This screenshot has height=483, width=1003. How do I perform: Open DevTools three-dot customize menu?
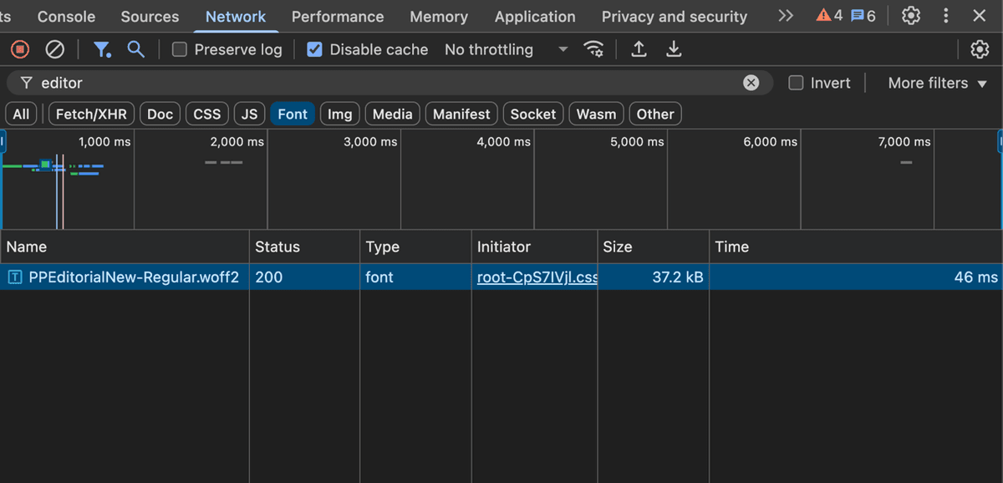point(946,16)
